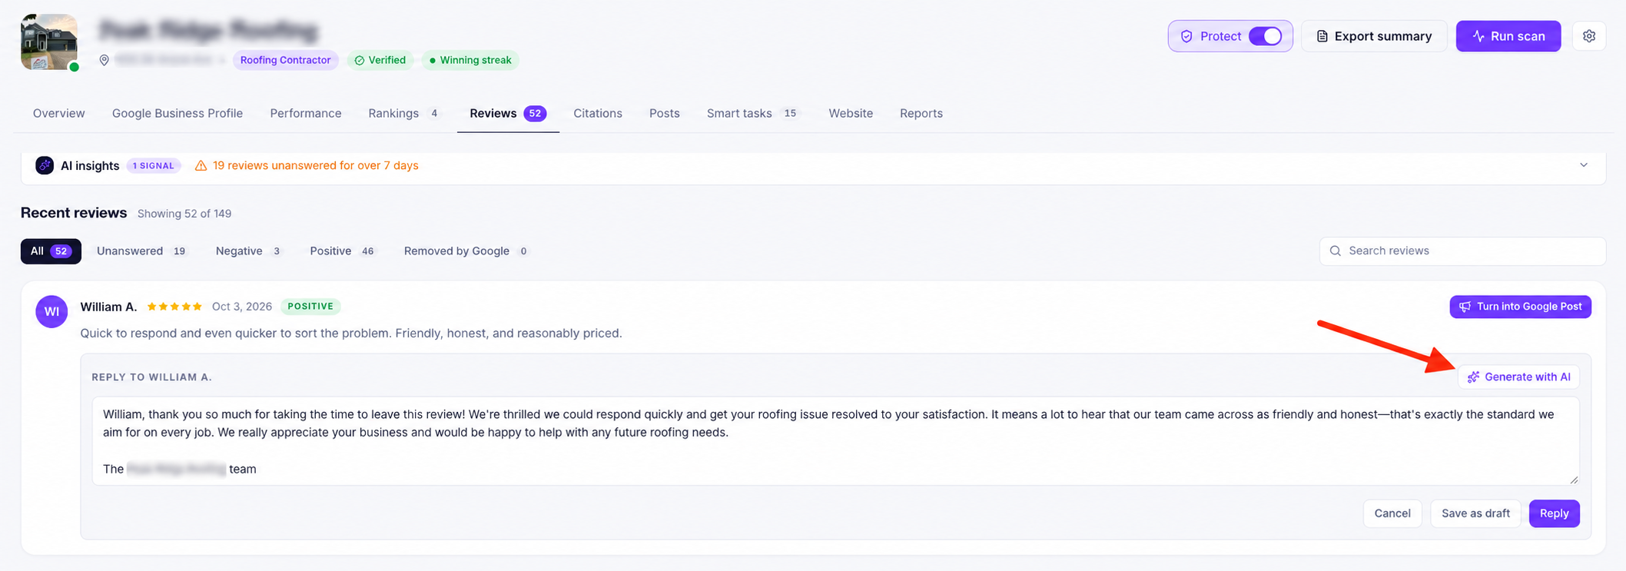This screenshot has width=1626, height=571.
Task: Open the Citations tab
Action: click(x=598, y=113)
